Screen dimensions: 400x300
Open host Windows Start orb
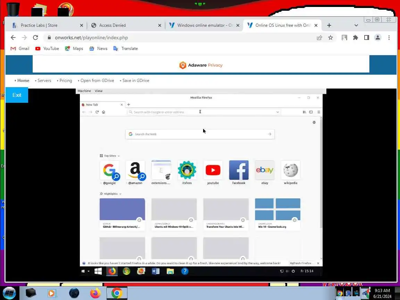point(9,293)
